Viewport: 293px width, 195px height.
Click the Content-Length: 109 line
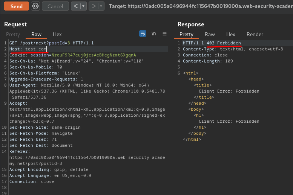click(x=208, y=61)
